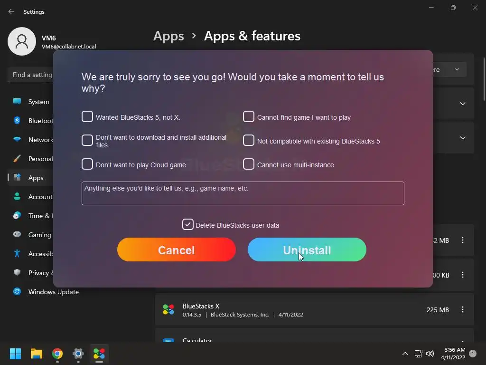Click the network icon in system tray
The width and height of the screenshot is (486, 365).
click(419, 354)
